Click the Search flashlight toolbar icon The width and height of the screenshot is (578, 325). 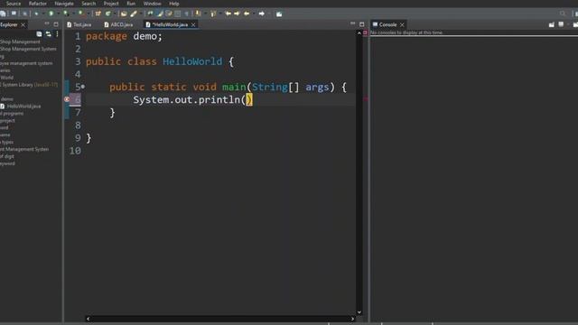pyautogui.click(x=134, y=14)
